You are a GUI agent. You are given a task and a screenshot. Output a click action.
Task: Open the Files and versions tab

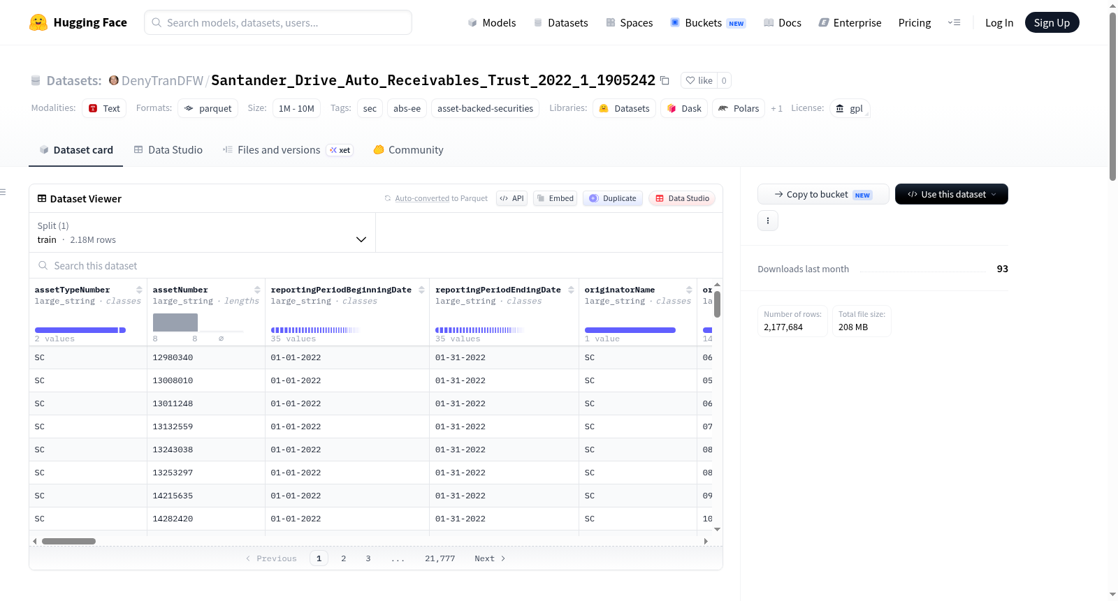click(287, 150)
